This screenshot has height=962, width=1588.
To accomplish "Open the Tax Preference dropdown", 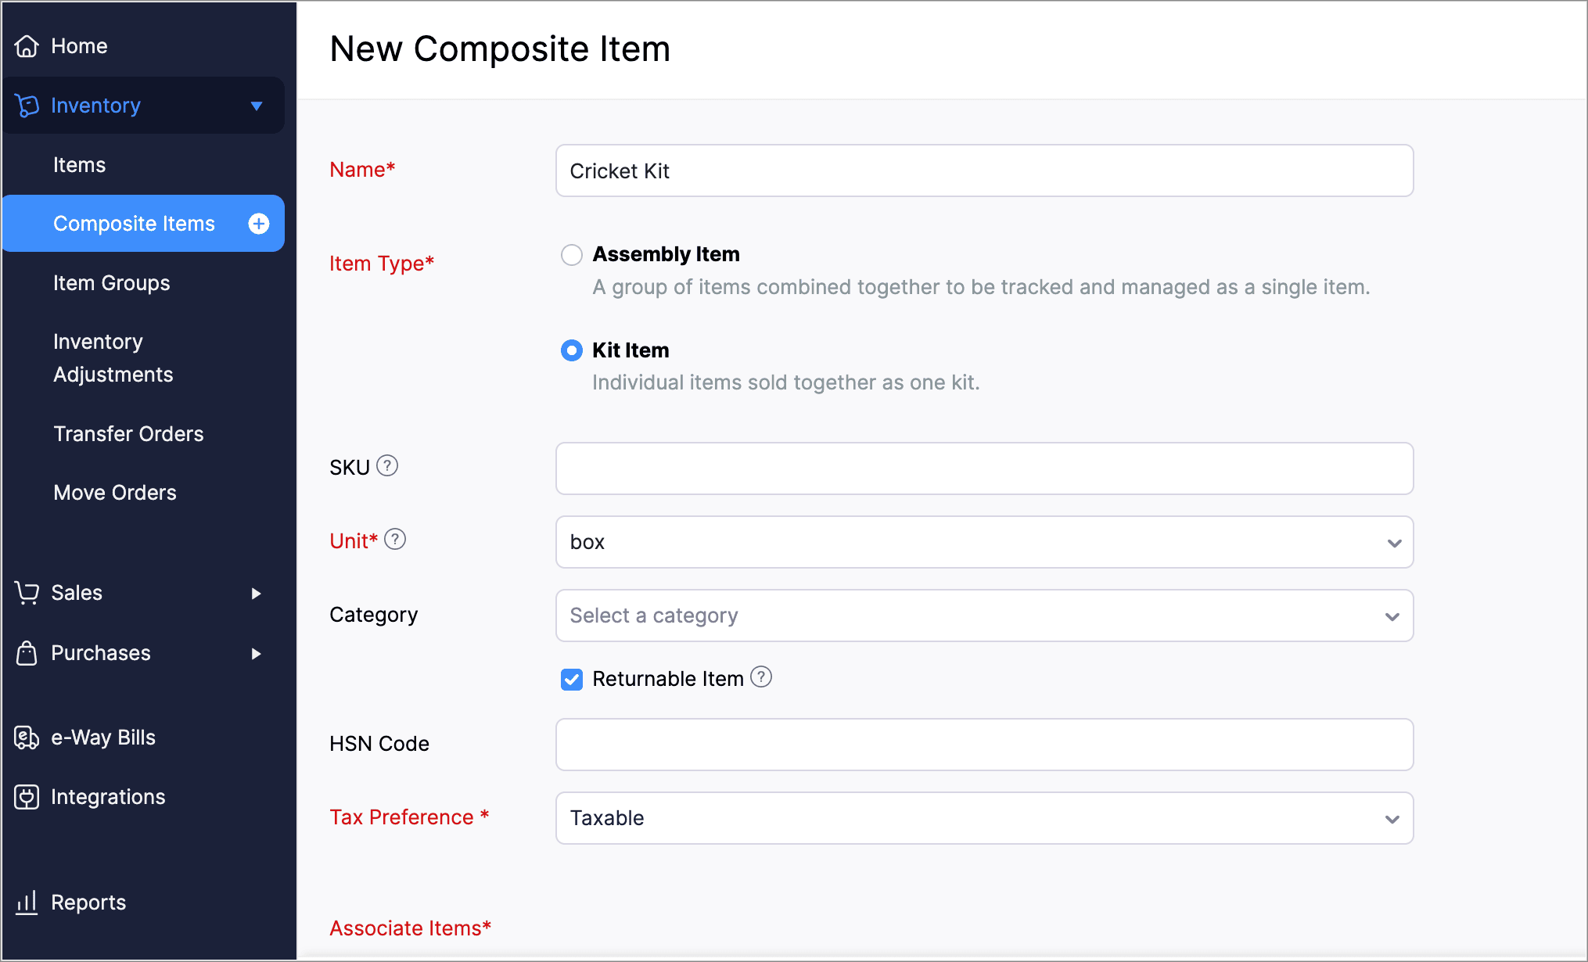I will coord(984,818).
